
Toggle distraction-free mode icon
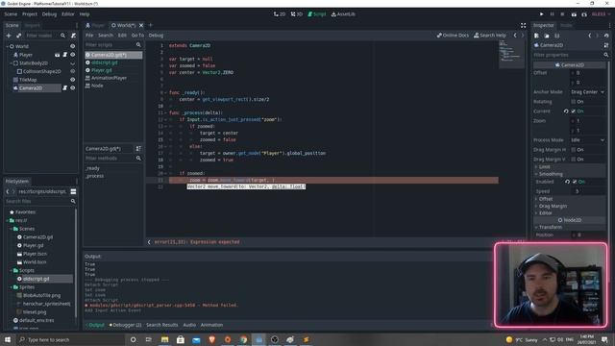[x=523, y=25]
